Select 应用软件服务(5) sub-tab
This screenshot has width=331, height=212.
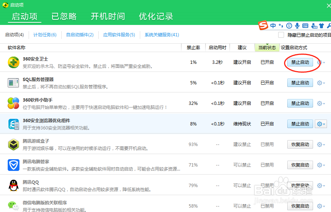click(x=119, y=35)
